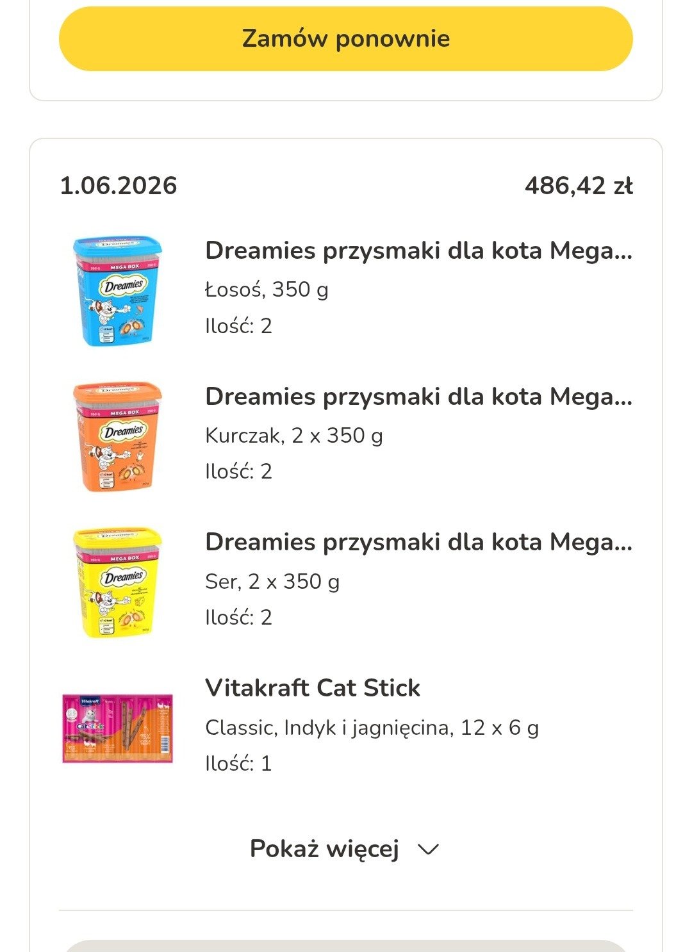This screenshot has height=952, width=692.
Task: Select the Kurczak, 2 x 350 g variant text
Action: pos(294,436)
